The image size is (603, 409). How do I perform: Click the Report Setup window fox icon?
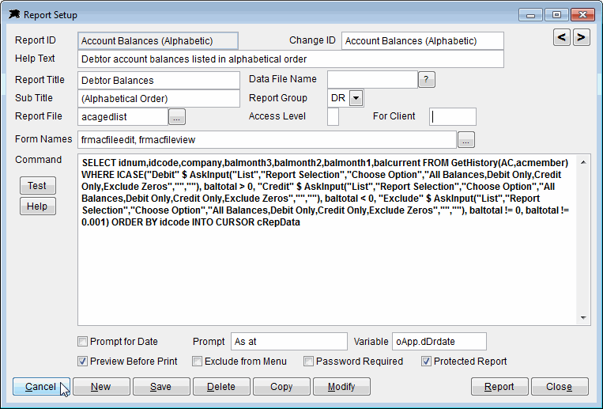coord(14,14)
